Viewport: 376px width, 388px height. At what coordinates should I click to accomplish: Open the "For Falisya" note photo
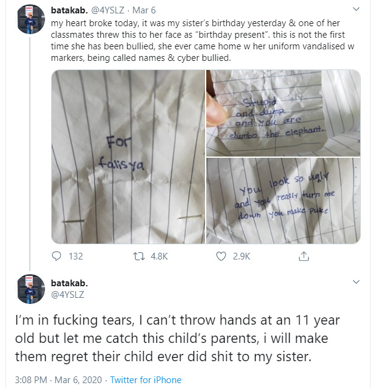point(128,157)
